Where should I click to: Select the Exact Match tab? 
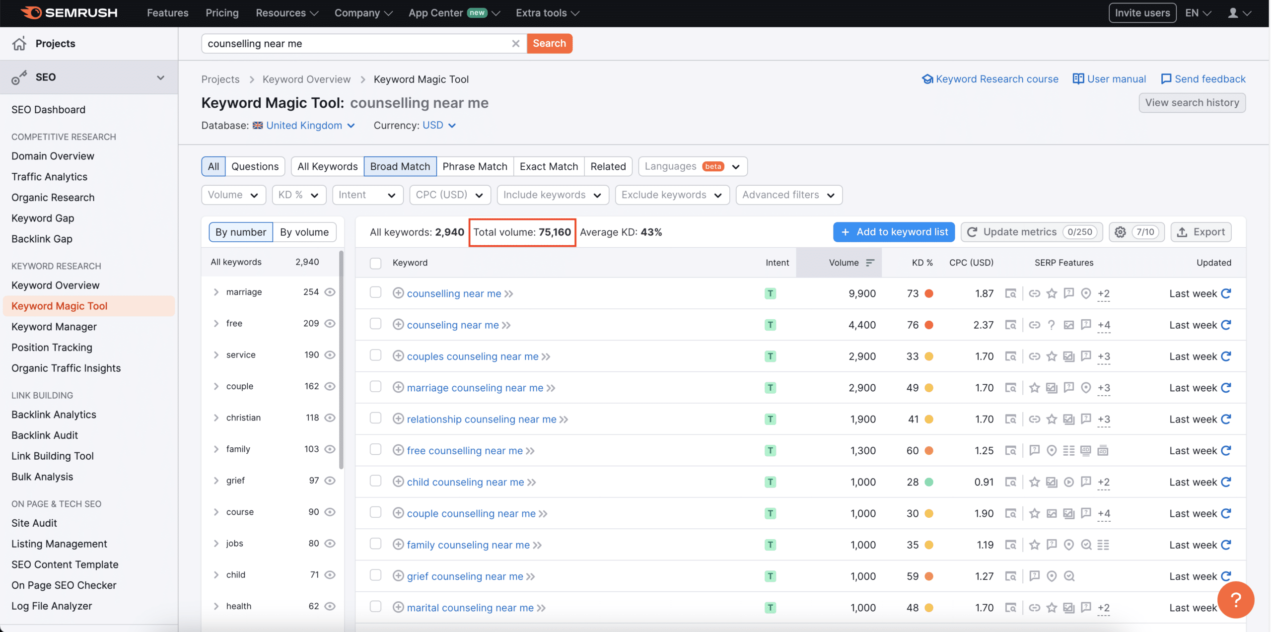click(549, 166)
